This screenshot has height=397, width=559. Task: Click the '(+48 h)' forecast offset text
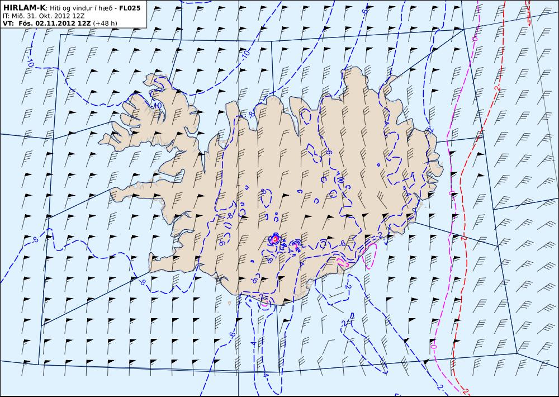click(105, 23)
